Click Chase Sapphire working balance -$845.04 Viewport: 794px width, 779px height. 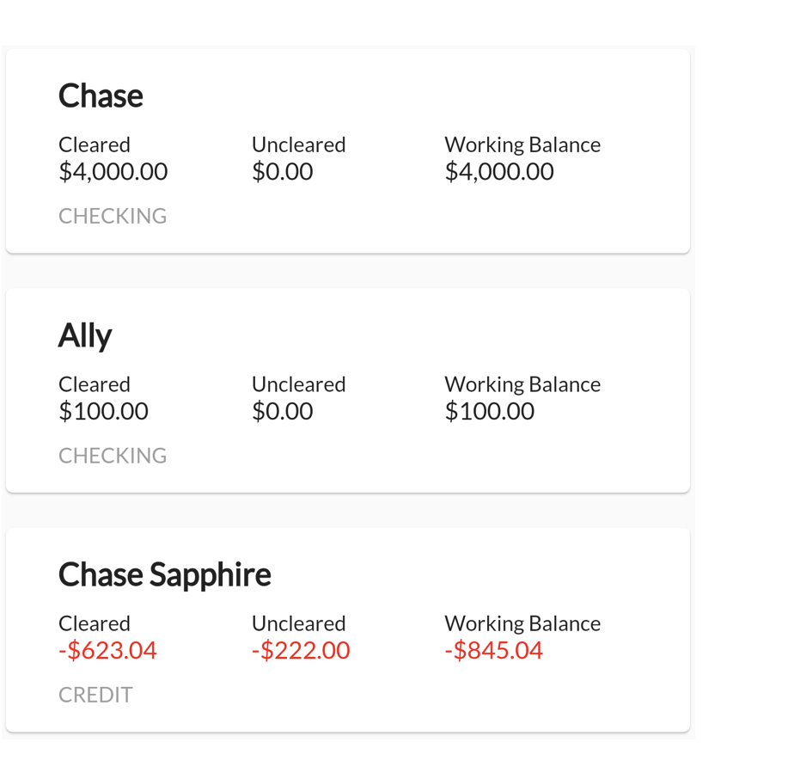click(x=493, y=650)
